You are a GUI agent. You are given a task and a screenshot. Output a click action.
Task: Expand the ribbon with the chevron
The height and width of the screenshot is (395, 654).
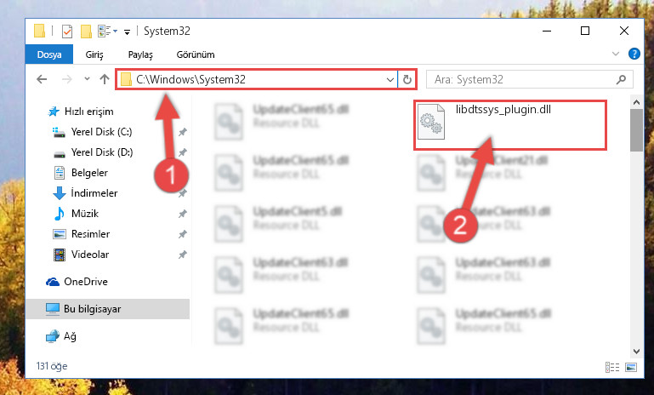tap(616, 54)
